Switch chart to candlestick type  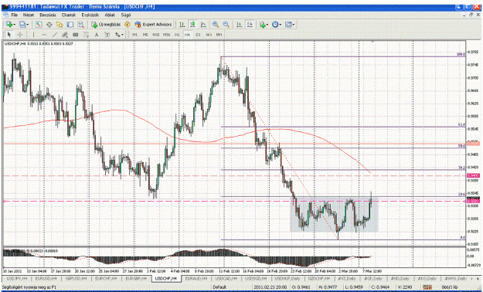tap(193, 25)
